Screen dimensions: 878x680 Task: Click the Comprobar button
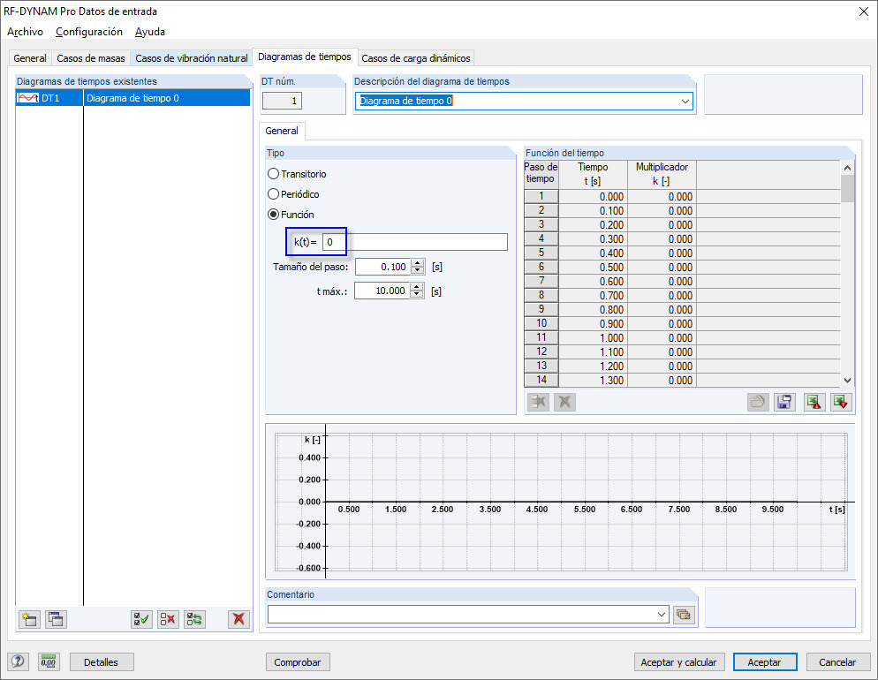point(298,662)
